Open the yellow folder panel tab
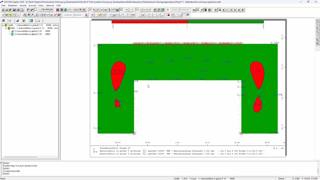Screen dimensions: 320x180 38,21
